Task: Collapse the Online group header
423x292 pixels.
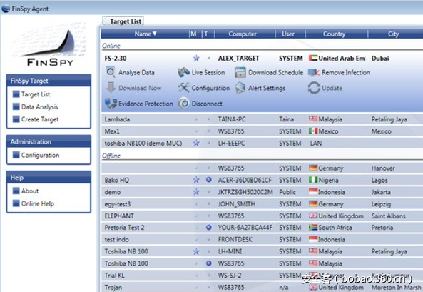Action: coord(111,46)
